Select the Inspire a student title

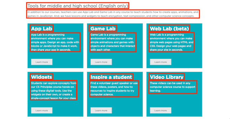coord(111,77)
